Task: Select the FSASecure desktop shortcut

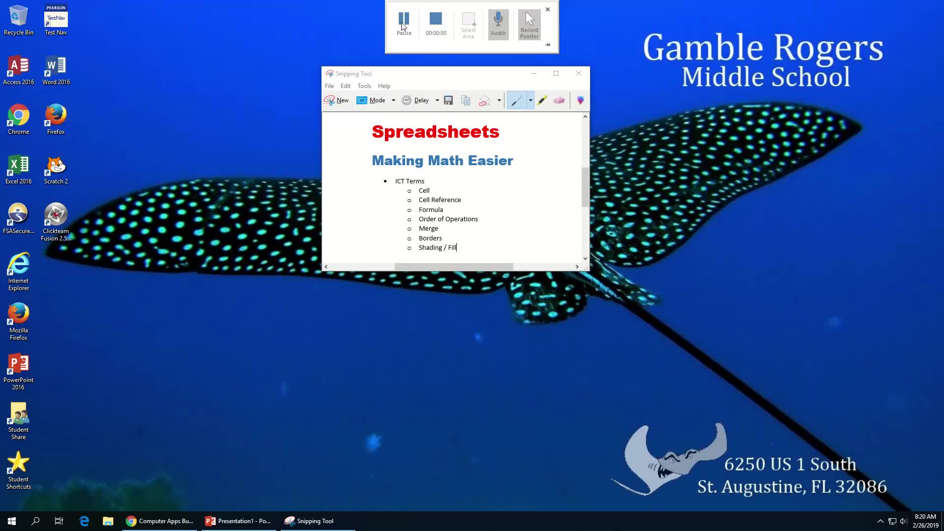Action: (x=19, y=219)
